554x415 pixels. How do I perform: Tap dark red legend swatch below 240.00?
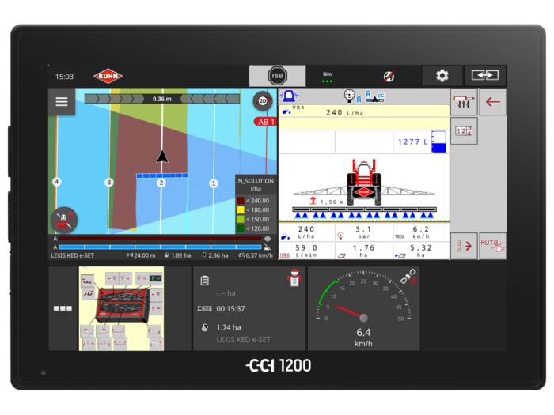click(x=241, y=201)
